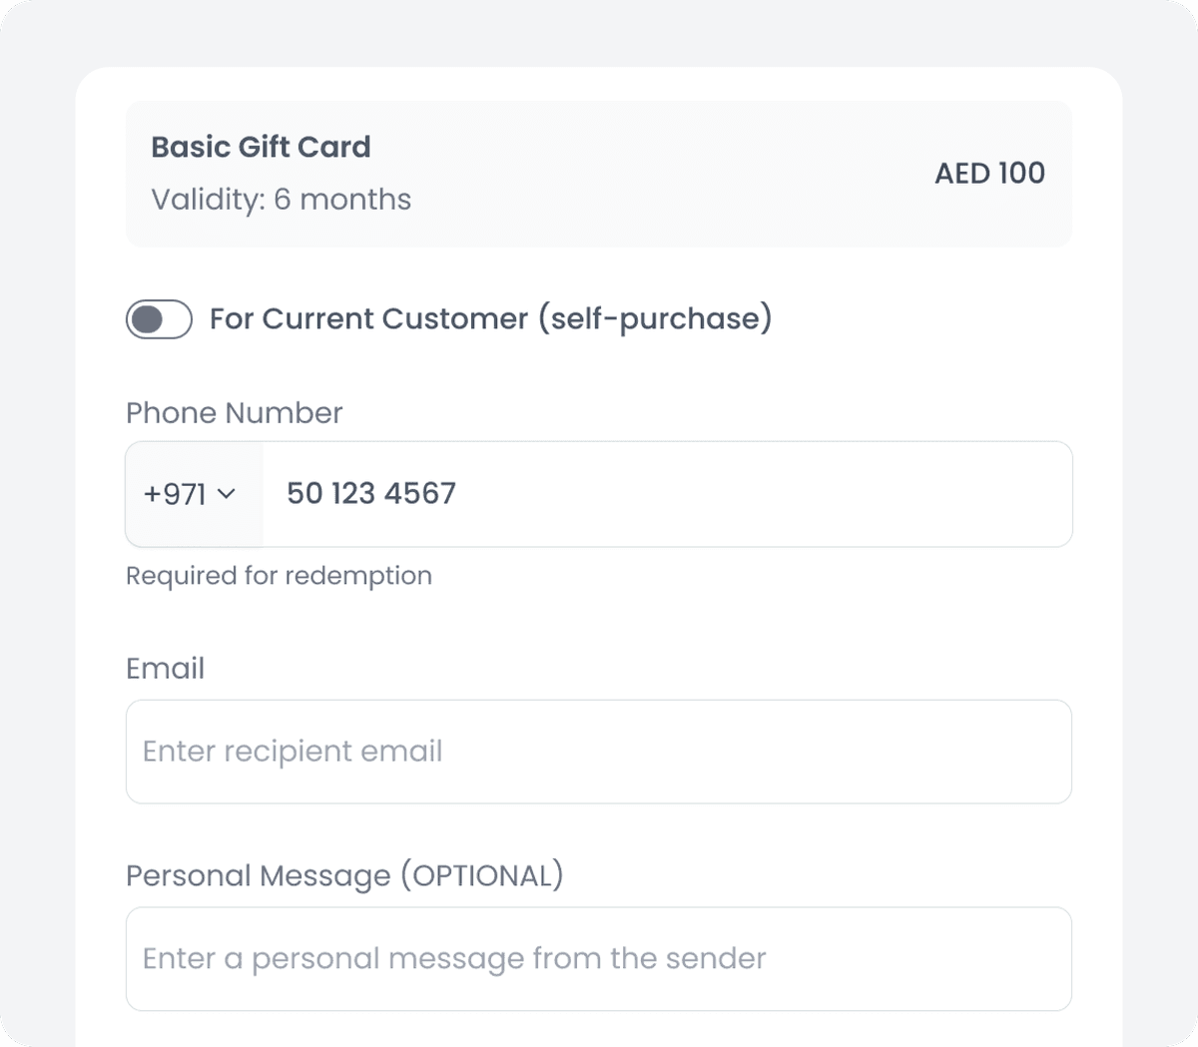This screenshot has width=1198, height=1047.
Task: Click the Email section label
Action: click(165, 668)
